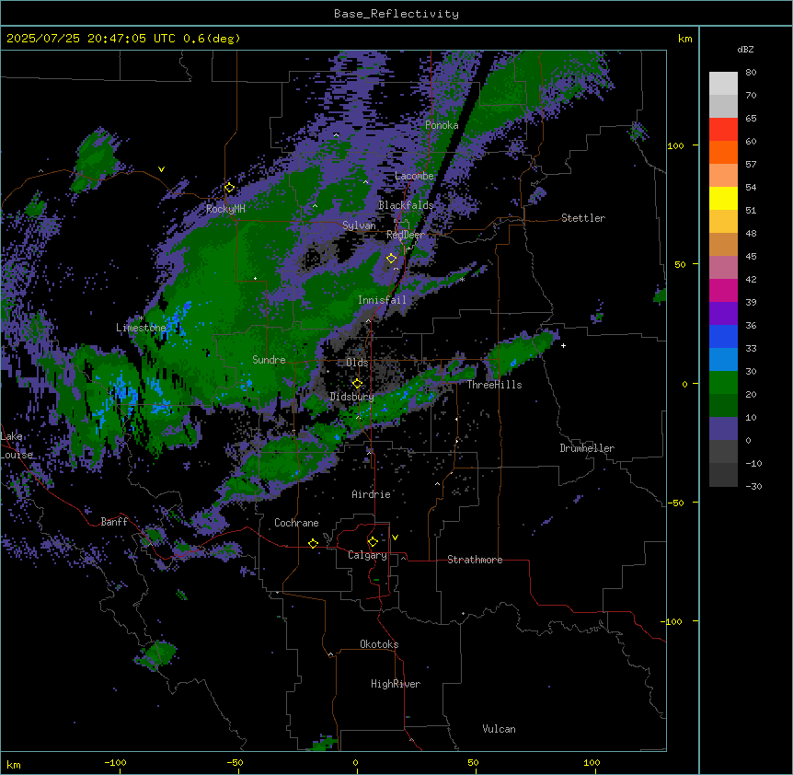Select the gold 51 dBZ legend swatch
793x775 pixels.
point(723,221)
